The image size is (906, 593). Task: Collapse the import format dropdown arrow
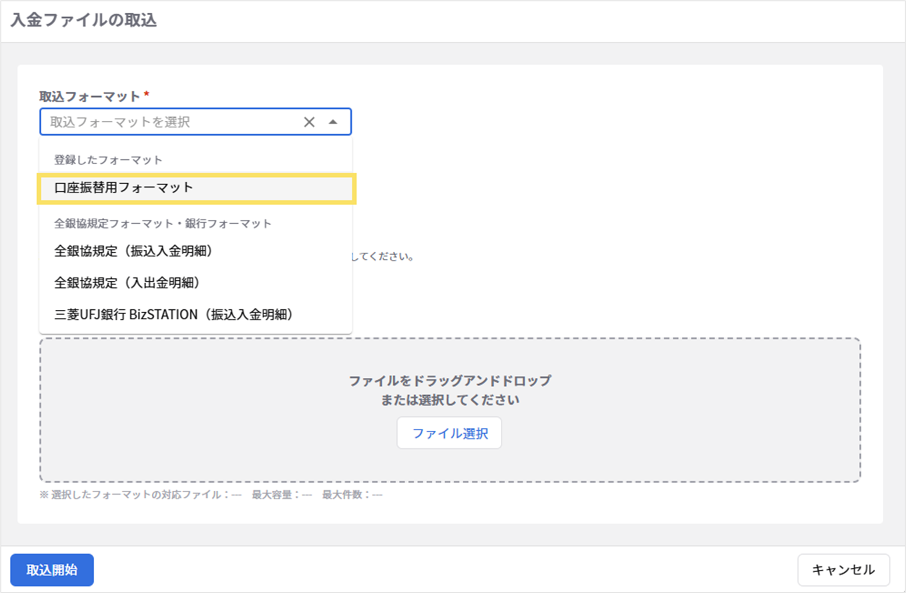coord(333,122)
